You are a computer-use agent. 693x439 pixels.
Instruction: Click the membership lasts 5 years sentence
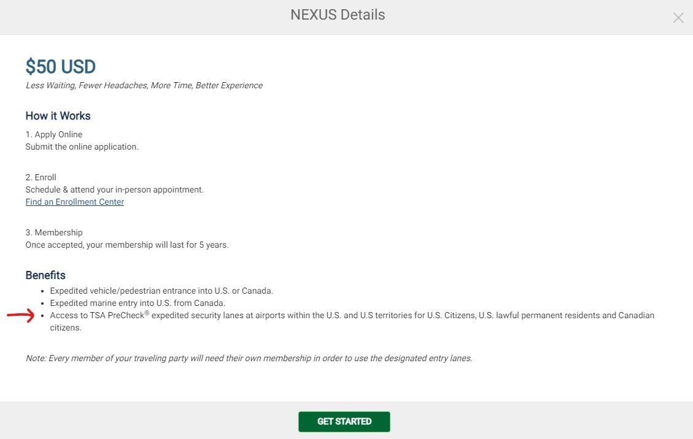(127, 245)
